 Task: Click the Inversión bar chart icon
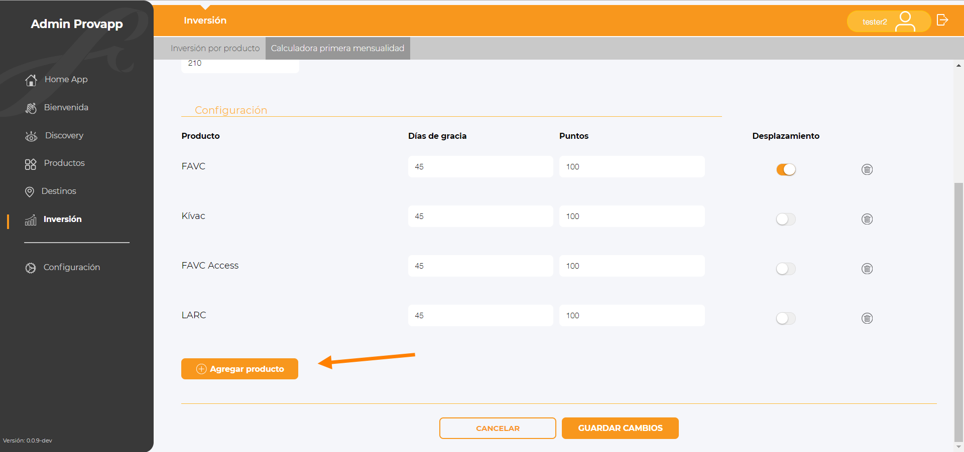[31, 220]
